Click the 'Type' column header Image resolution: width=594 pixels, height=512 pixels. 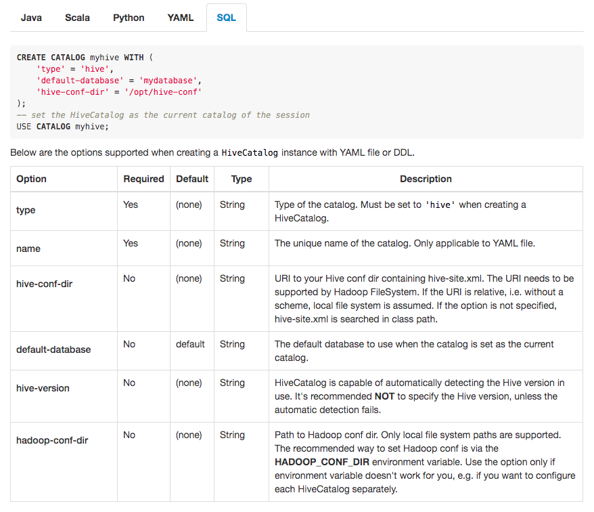pos(242,179)
